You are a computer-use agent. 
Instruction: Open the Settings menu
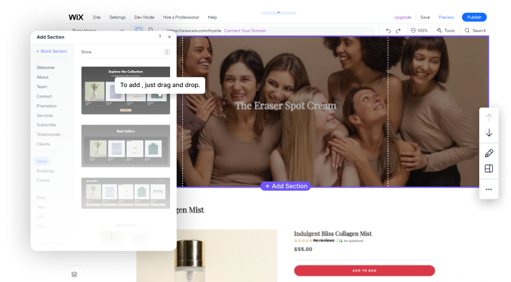117,17
